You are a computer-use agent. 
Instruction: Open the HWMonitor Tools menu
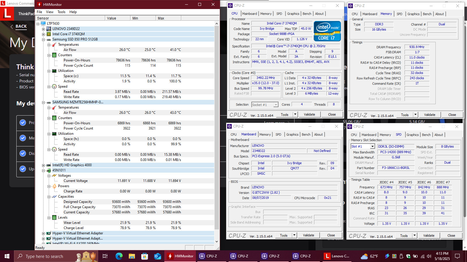tap(61, 12)
